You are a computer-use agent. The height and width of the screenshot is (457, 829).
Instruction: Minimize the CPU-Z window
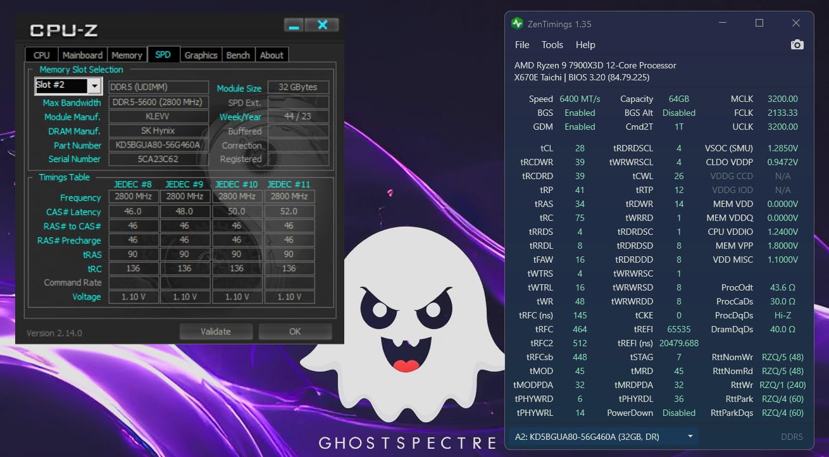[x=294, y=25]
